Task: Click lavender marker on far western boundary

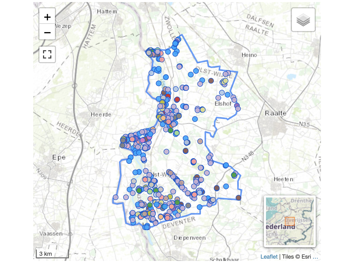Action: coord(116,197)
